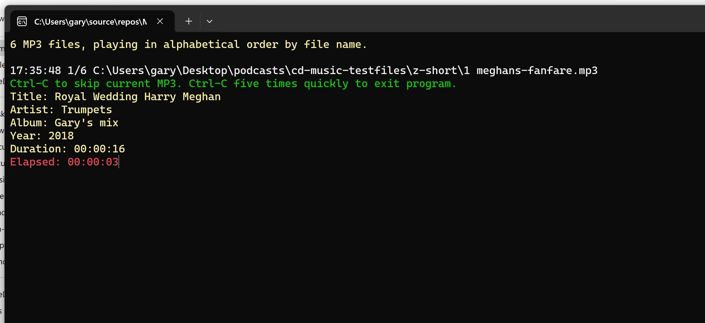Expand the new tab profile dropdown chevron
The width and height of the screenshot is (705, 323).
click(x=209, y=21)
